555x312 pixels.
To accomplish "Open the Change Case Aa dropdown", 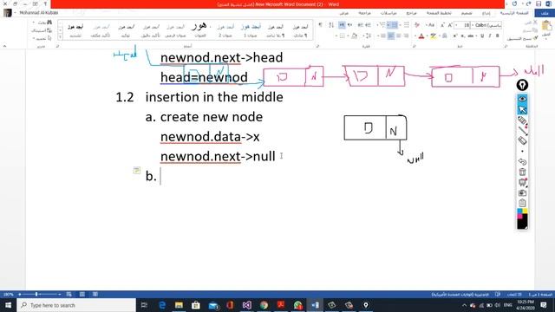I will click(x=430, y=25).
